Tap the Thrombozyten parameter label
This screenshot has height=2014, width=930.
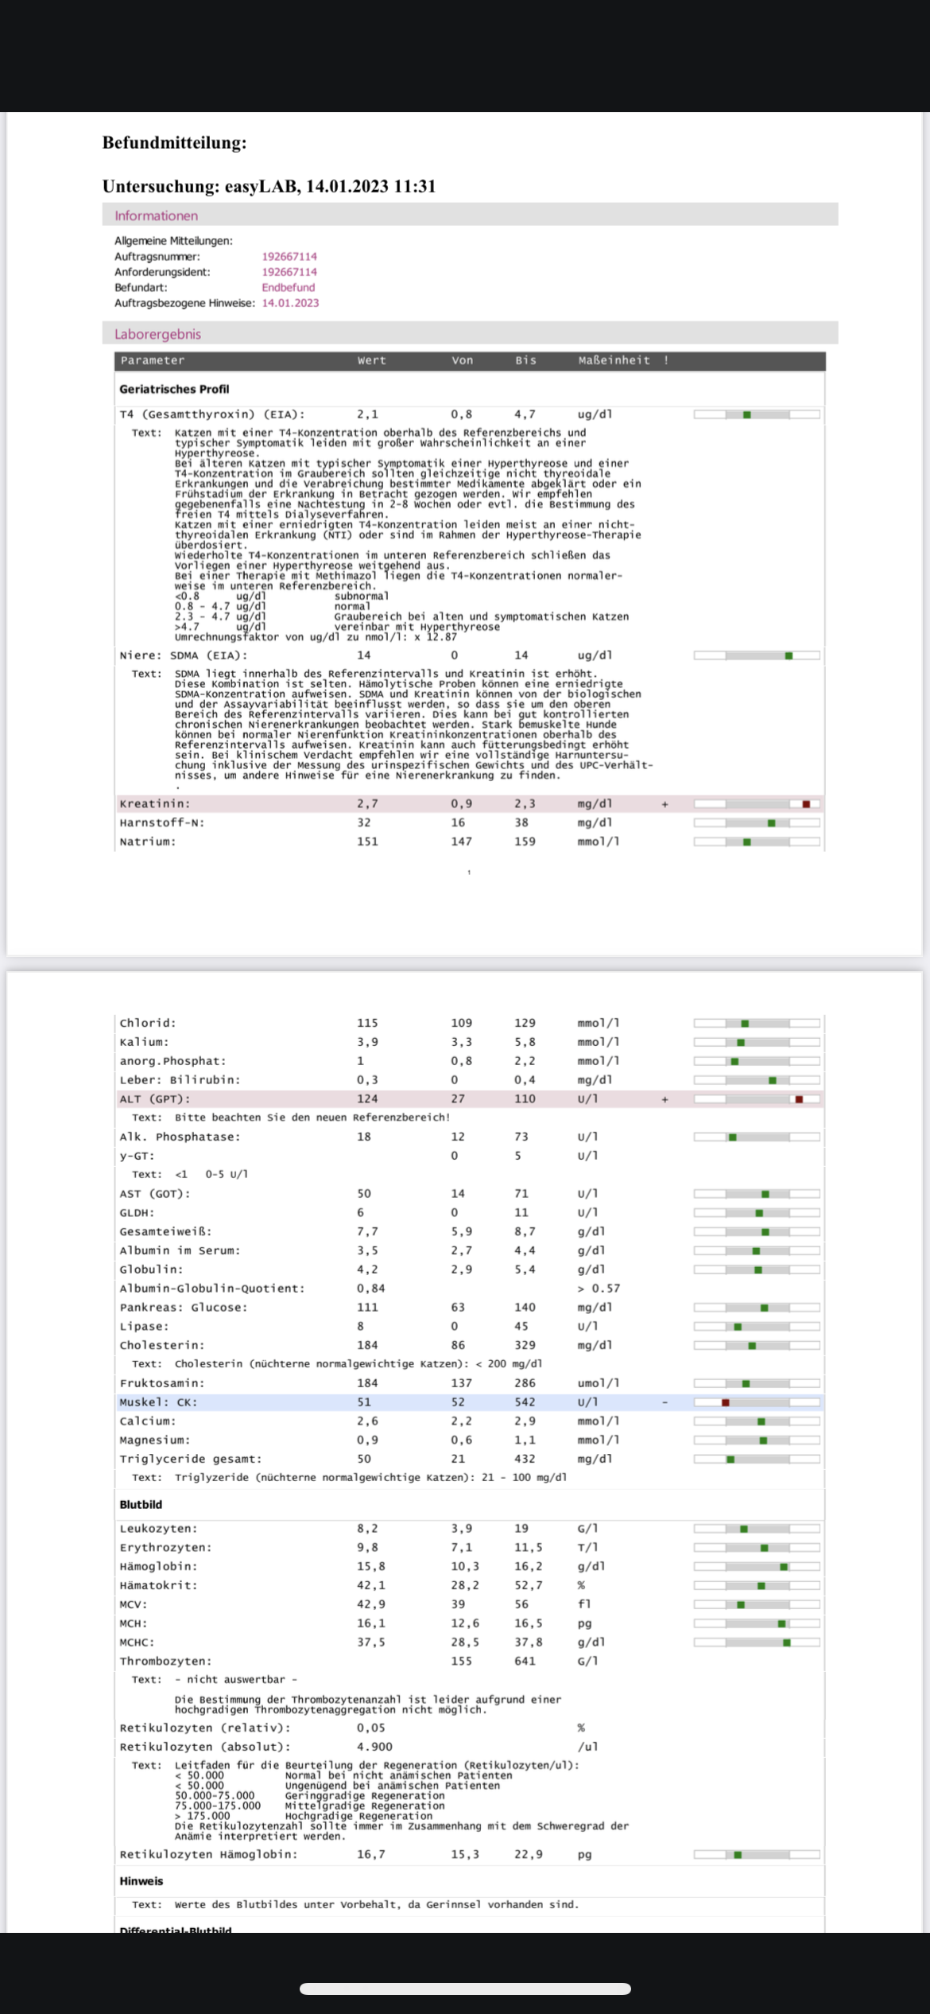(x=165, y=1661)
